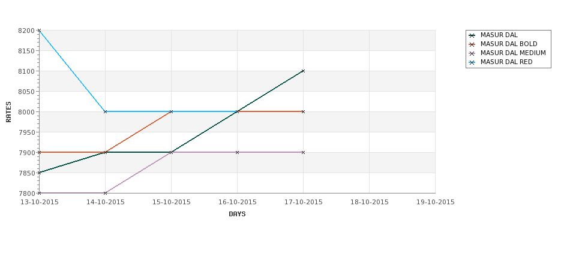Image resolution: width=585 pixels, height=257 pixels.
Task: Click the MASUR DAL legend marker icon
Action: coord(472,35)
